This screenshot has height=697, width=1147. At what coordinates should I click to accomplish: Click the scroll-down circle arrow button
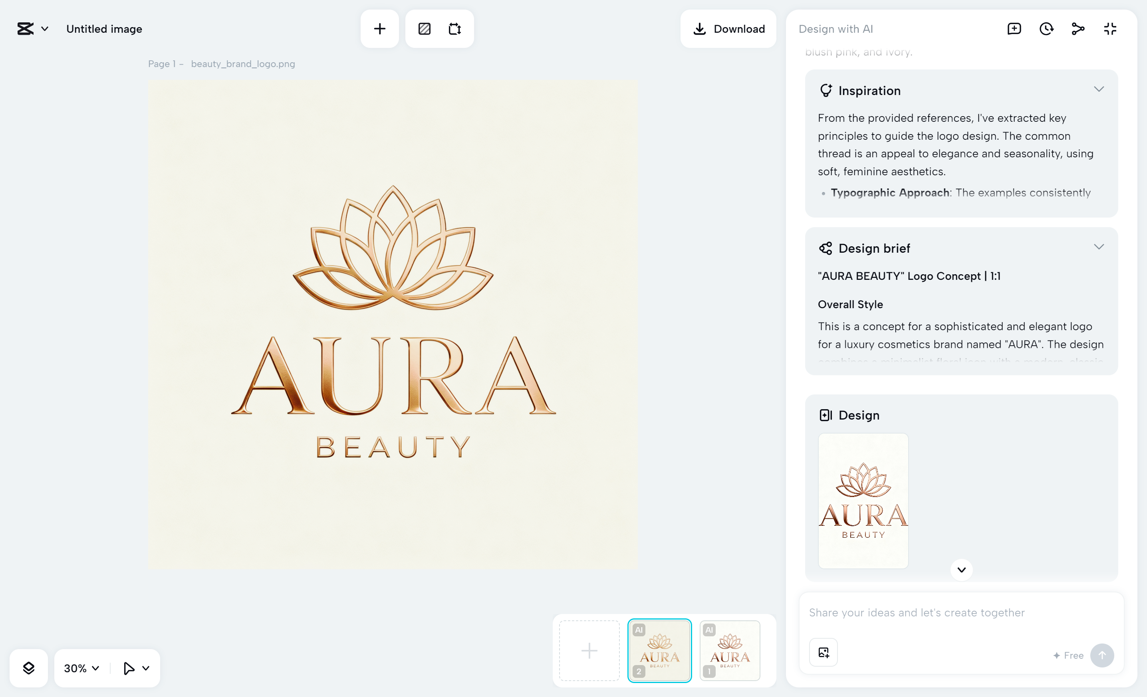click(961, 570)
